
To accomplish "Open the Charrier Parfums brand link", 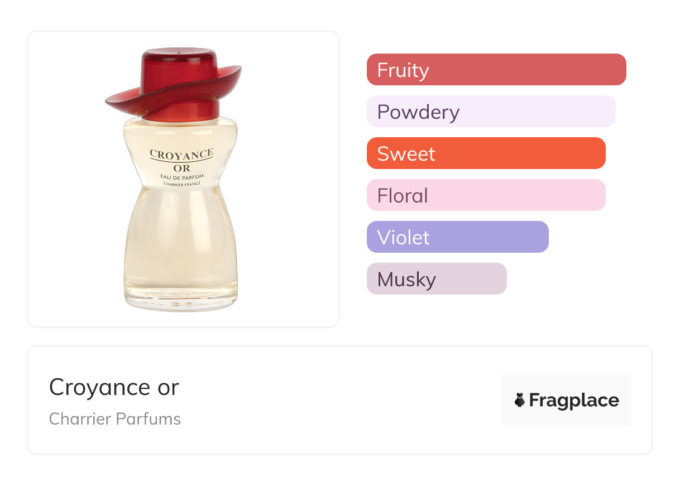I will pyautogui.click(x=114, y=419).
